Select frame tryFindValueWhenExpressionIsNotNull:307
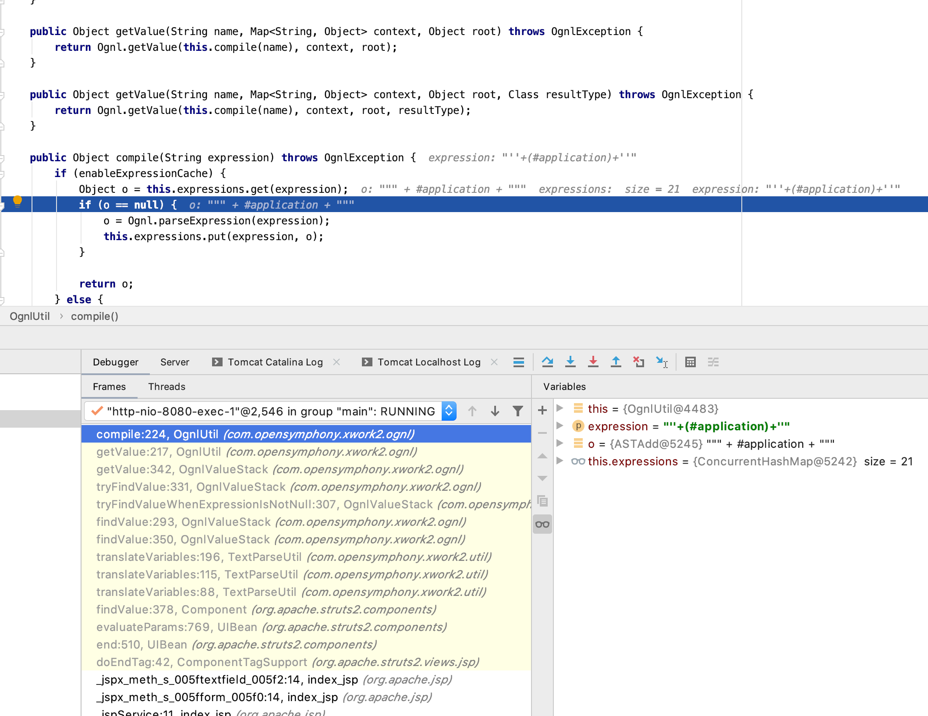The image size is (928, 716). coord(306,504)
